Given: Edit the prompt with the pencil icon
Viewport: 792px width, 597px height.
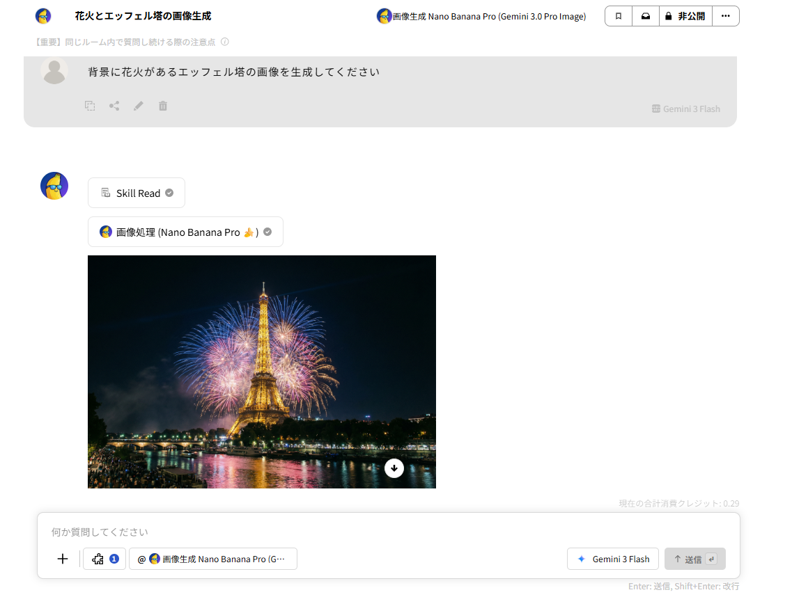Looking at the screenshot, I should click(139, 106).
